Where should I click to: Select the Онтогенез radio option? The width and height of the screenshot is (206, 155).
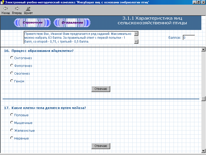click(12, 58)
